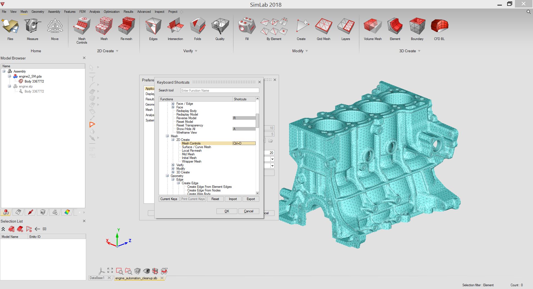Toggle the eye visibility icon in view toolbar
This screenshot has height=289, width=533.
pyautogui.click(x=146, y=271)
